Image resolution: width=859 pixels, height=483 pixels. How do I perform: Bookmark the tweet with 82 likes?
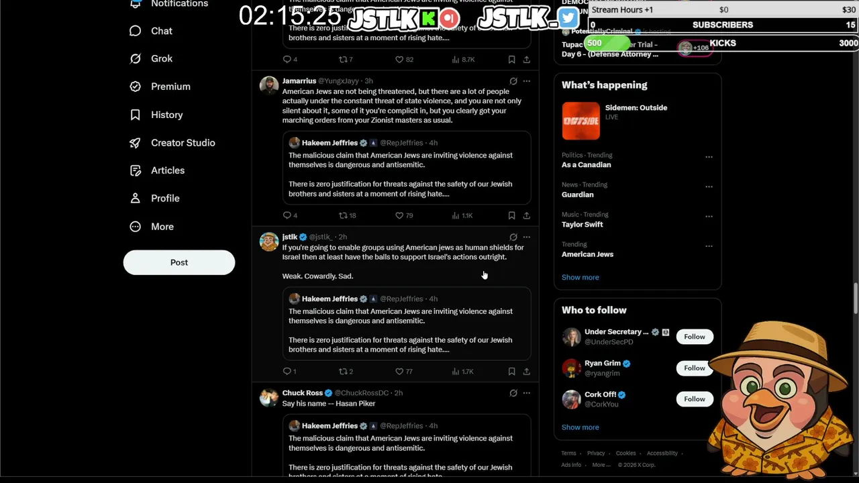[511, 59]
